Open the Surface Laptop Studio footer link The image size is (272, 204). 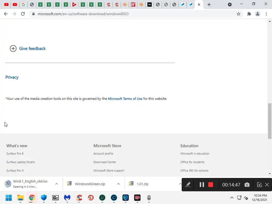pyautogui.click(x=20, y=162)
